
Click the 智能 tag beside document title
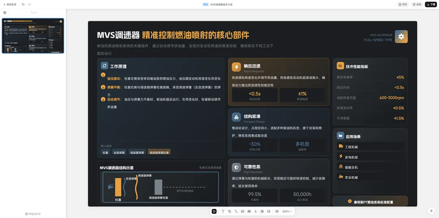pos(205,4)
